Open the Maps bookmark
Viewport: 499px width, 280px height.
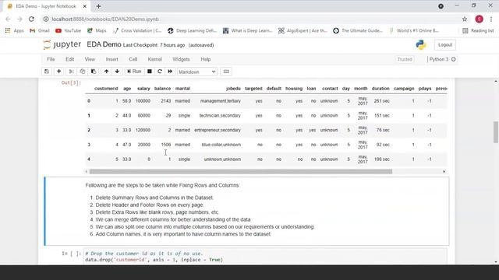pyautogui.click(x=97, y=30)
